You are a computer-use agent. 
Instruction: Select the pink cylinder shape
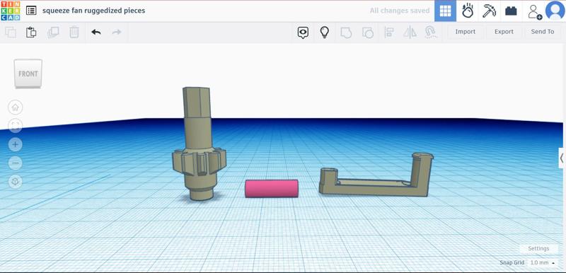click(272, 189)
